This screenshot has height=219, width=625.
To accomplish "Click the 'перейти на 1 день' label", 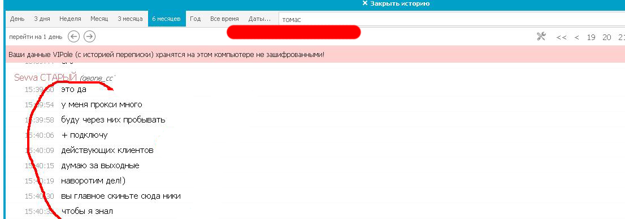I will point(36,37).
